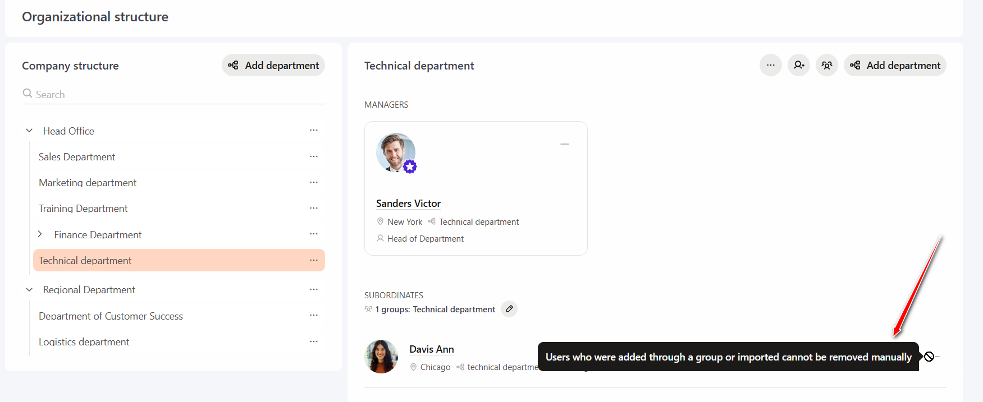The image size is (983, 402).
Task: Remove manager Sanders Victor with minus icon
Action: tap(565, 144)
